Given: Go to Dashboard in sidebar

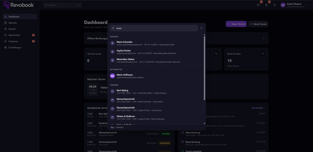Looking at the screenshot, I should point(20,16).
